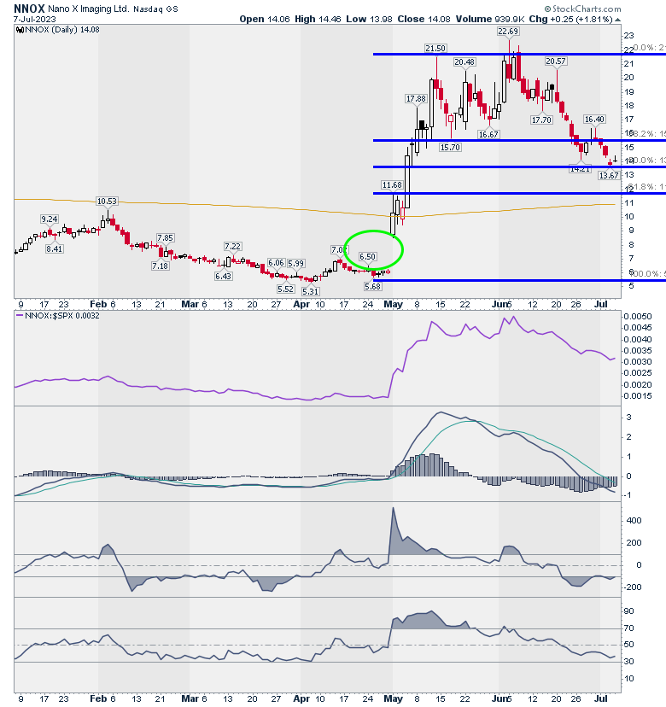666x707 pixels.
Task: Click the 6.43 low price label
Action: (223, 277)
